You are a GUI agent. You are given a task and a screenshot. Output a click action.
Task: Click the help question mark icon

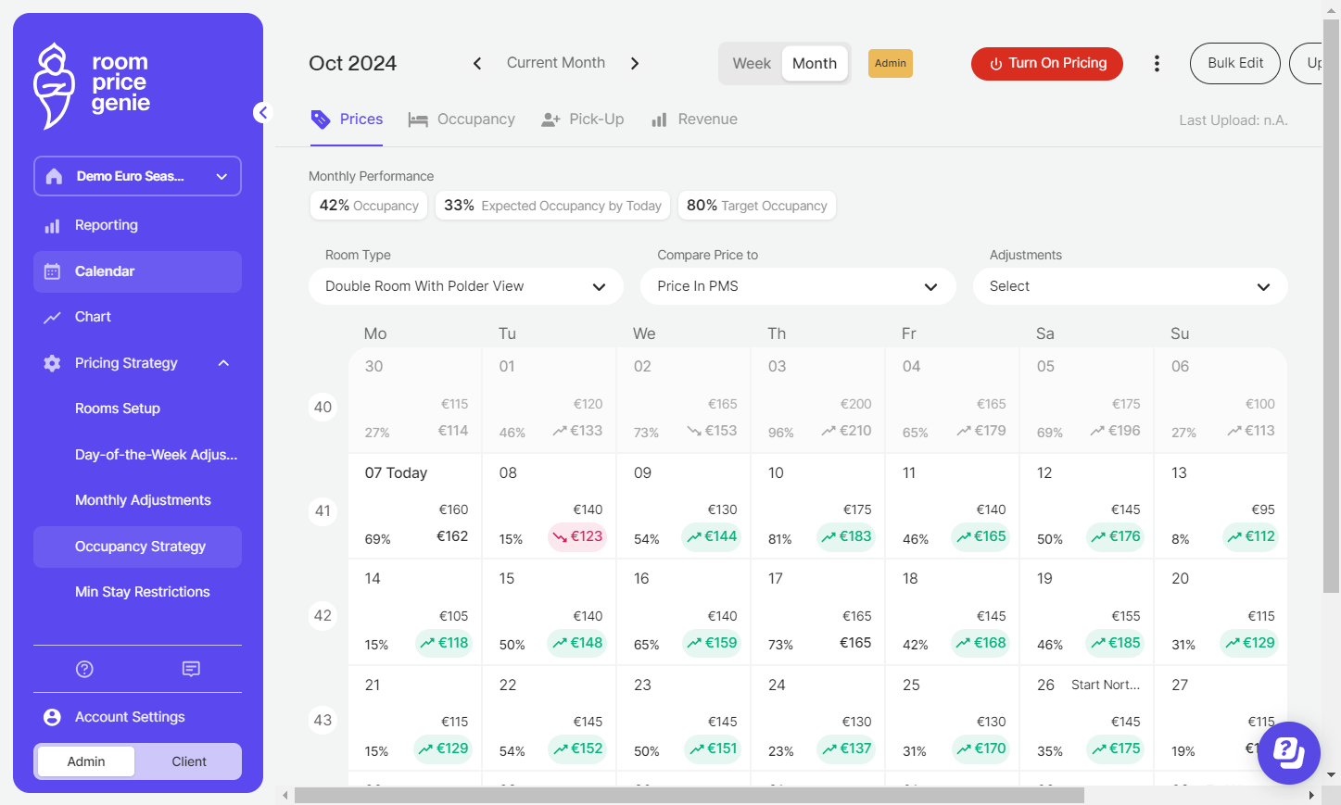pos(84,669)
